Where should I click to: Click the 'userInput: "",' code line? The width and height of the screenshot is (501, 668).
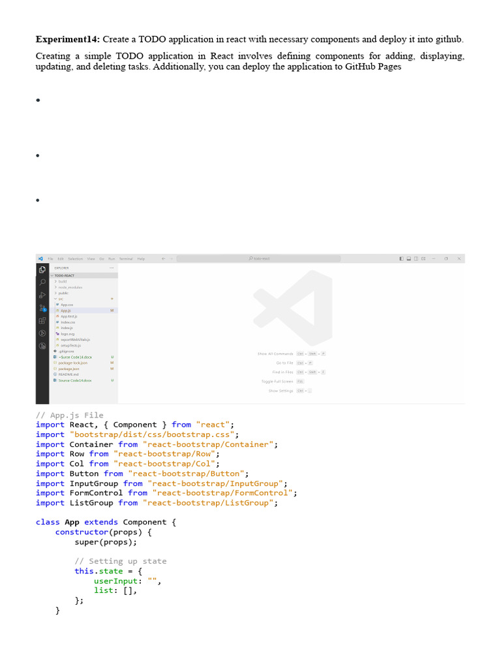[127, 581]
